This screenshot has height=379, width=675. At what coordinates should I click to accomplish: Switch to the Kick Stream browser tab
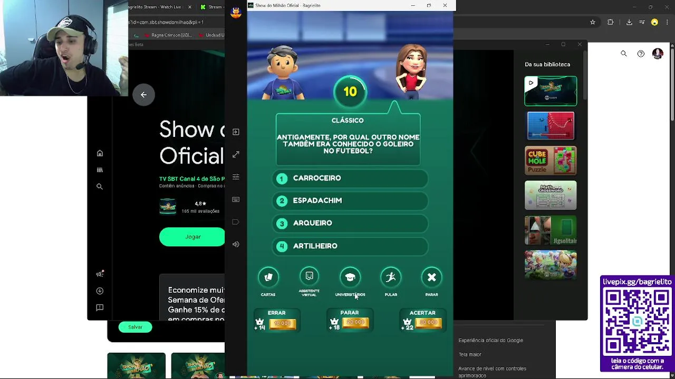(212, 7)
